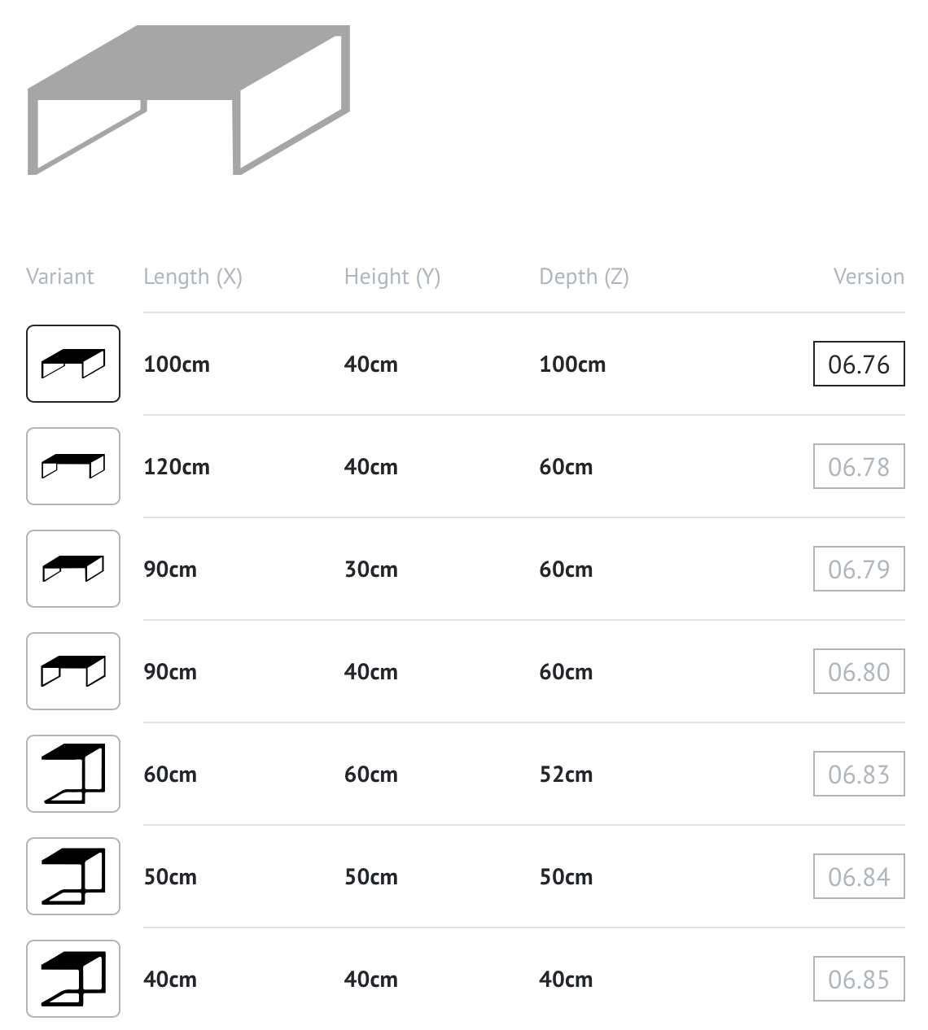
Task: Pick the 50cm side table variant icon
Action: (x=73, y=876)
